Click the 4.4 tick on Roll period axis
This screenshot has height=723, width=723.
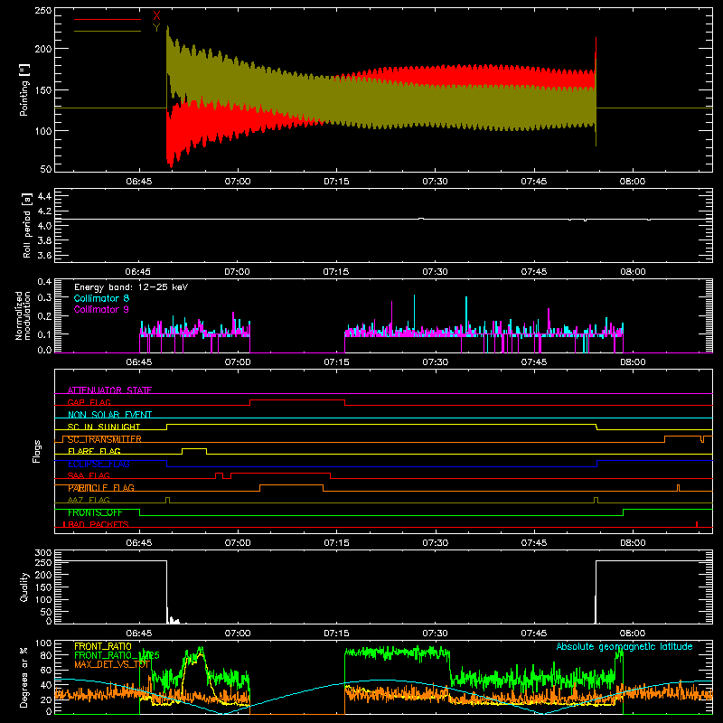(44, 196)
